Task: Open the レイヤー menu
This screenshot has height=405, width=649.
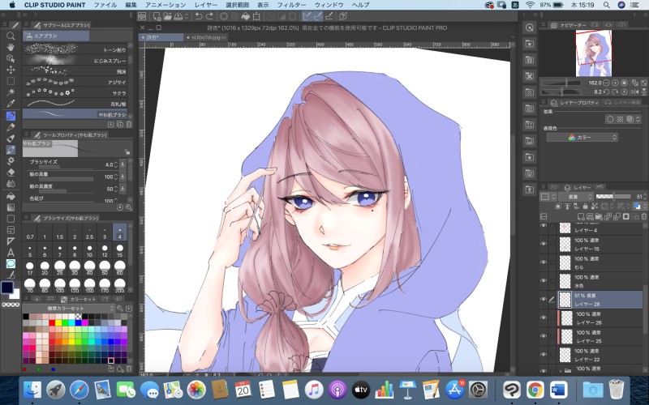Action: 206,5
